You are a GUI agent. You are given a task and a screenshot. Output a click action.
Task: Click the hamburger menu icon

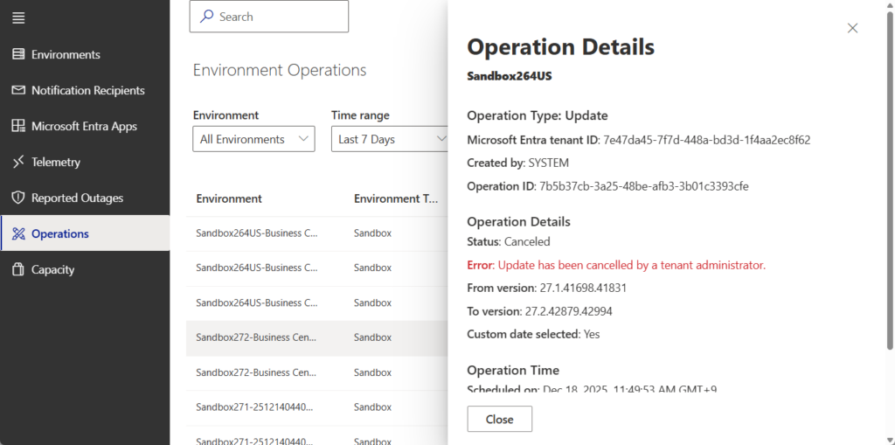[x=18, y=17]
